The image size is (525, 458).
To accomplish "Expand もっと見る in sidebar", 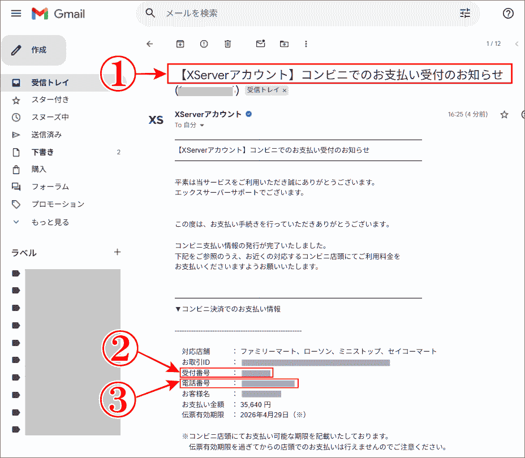I will (x=50, y=222).
